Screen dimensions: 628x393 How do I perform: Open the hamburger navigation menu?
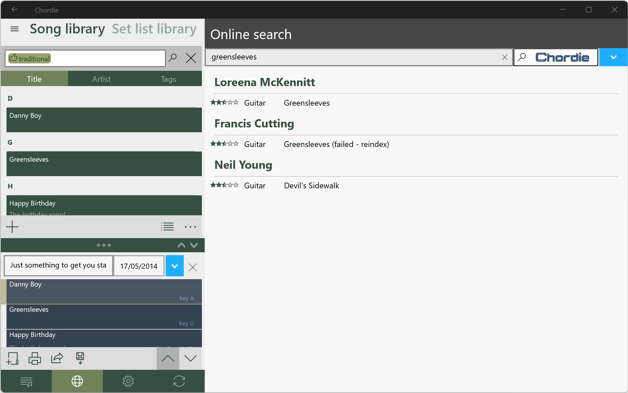click(14, 29)
